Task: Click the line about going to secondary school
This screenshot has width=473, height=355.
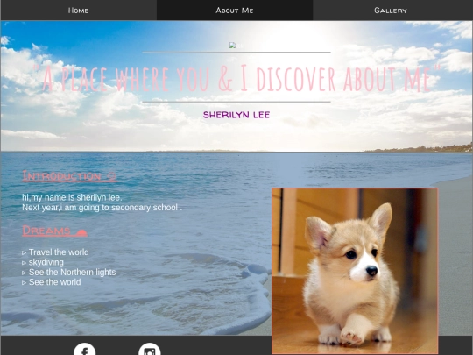Action: [x=102, y=208]
